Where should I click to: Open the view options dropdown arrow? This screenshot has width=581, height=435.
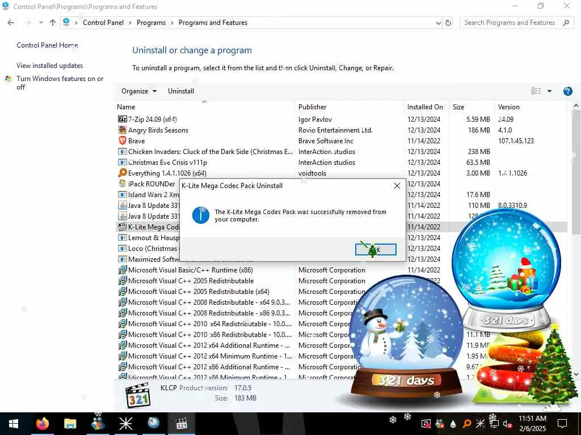coord(549,91)
